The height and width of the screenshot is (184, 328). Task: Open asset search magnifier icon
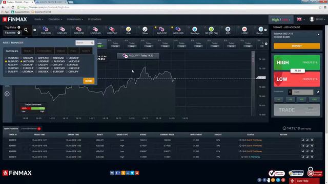[x=26, y=30]
